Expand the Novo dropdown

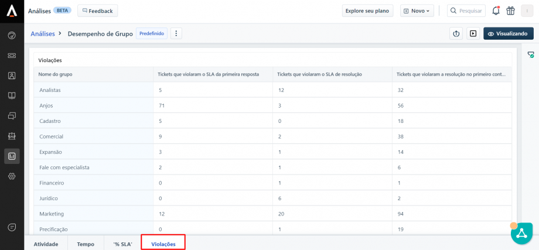point(417,11)
